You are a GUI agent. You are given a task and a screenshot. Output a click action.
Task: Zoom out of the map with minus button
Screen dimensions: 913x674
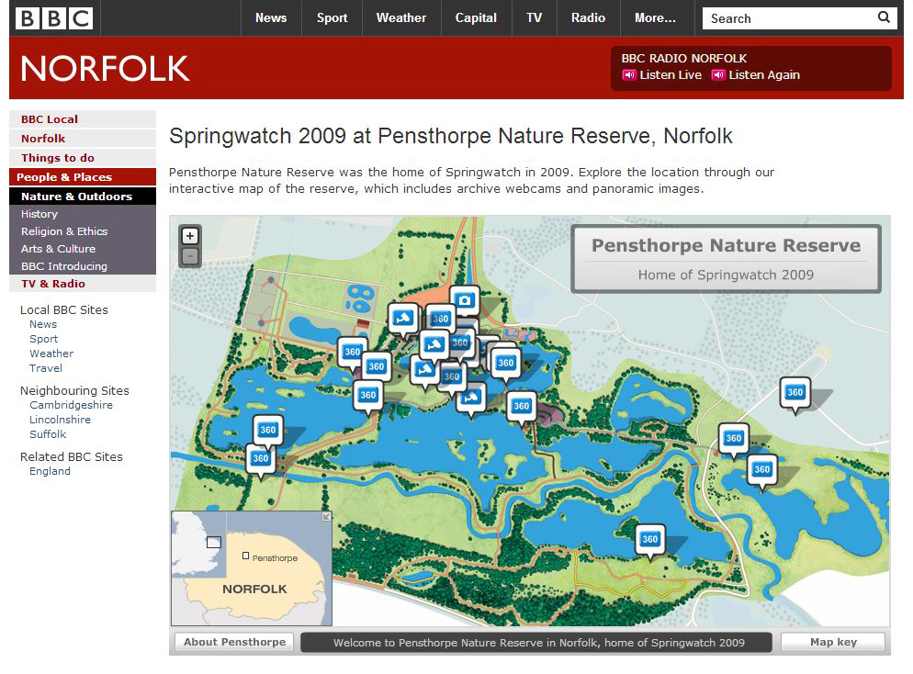[190, 257]
